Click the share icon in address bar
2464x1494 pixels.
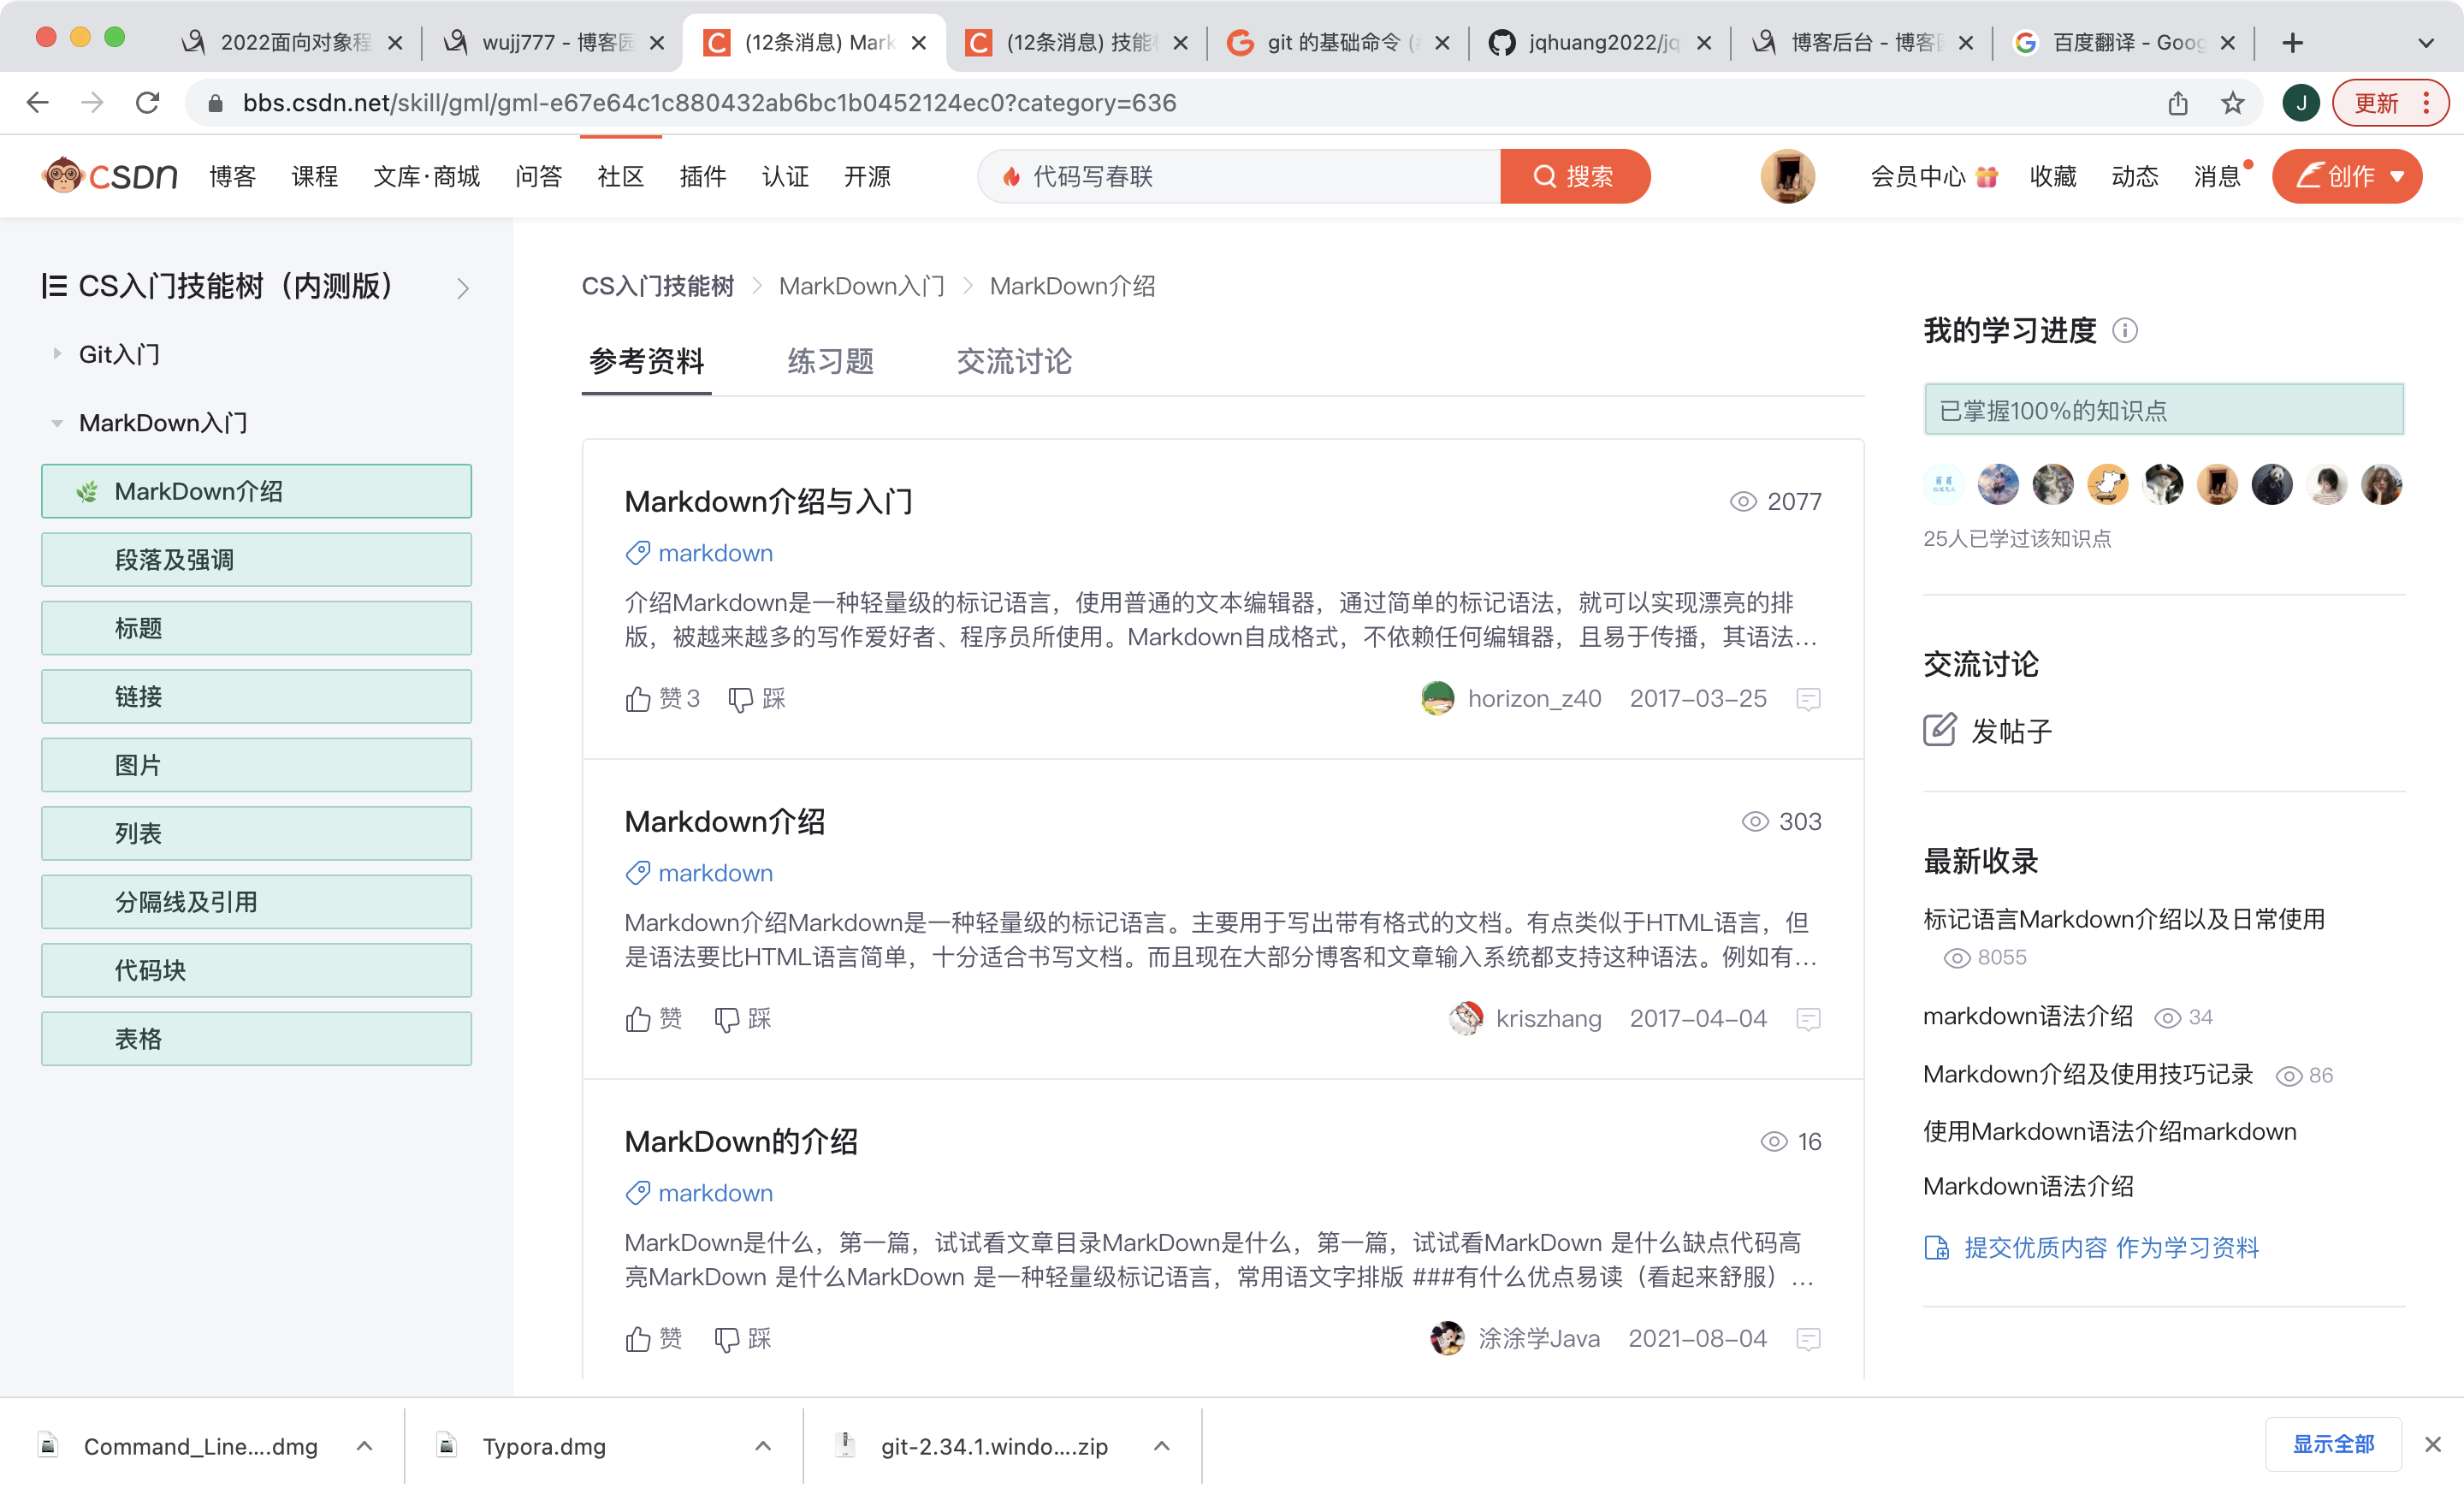tap(2178, 103)
